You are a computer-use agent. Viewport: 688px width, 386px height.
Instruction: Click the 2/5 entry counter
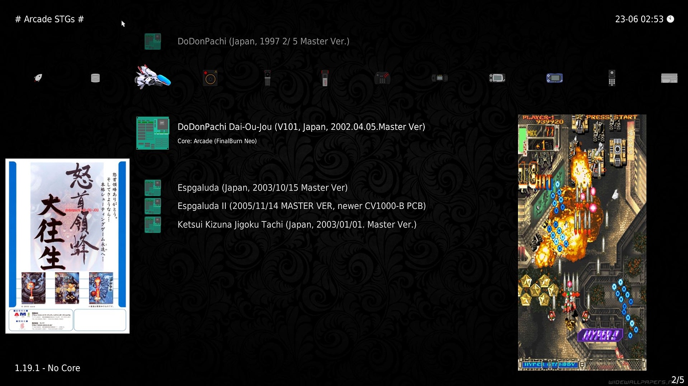click(678, 380)
